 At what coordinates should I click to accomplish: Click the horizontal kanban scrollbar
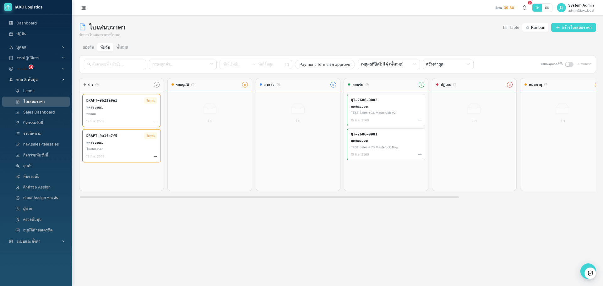click(269, 197)
